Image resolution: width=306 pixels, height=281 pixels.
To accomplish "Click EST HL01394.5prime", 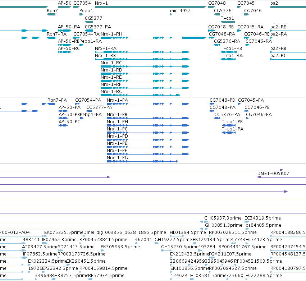I will pos(188,232).
